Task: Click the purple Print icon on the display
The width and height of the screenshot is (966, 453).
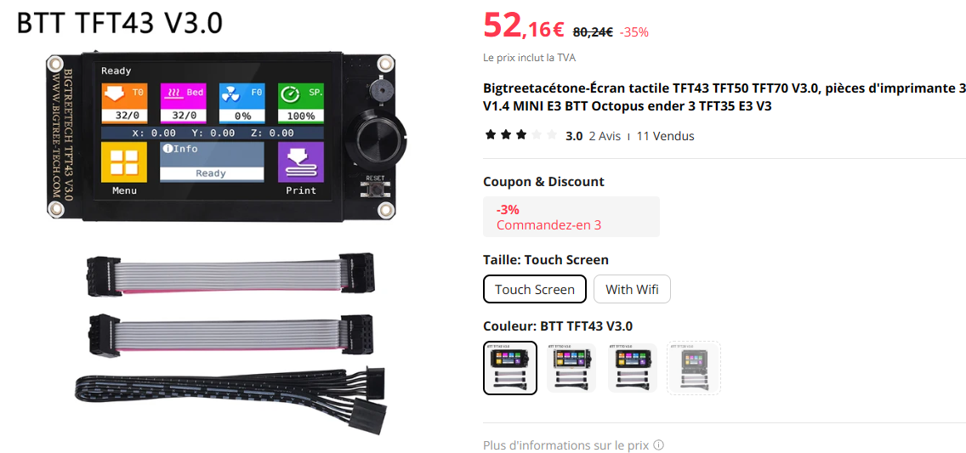Action: (301, 161)
